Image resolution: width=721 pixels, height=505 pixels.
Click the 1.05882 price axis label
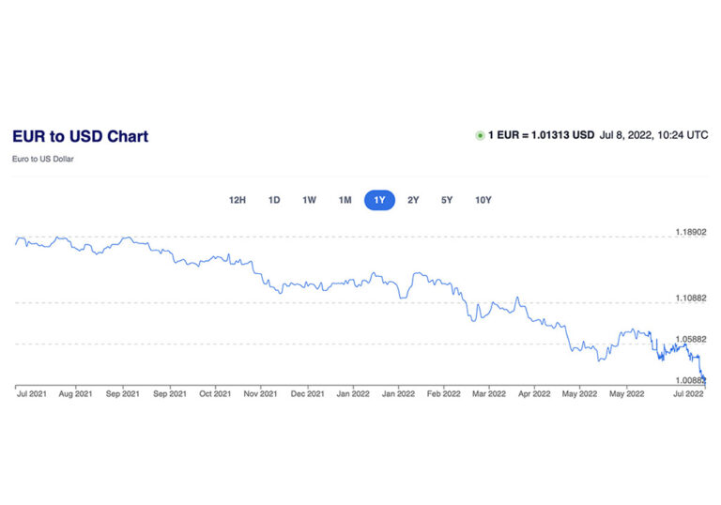point(691,340)
